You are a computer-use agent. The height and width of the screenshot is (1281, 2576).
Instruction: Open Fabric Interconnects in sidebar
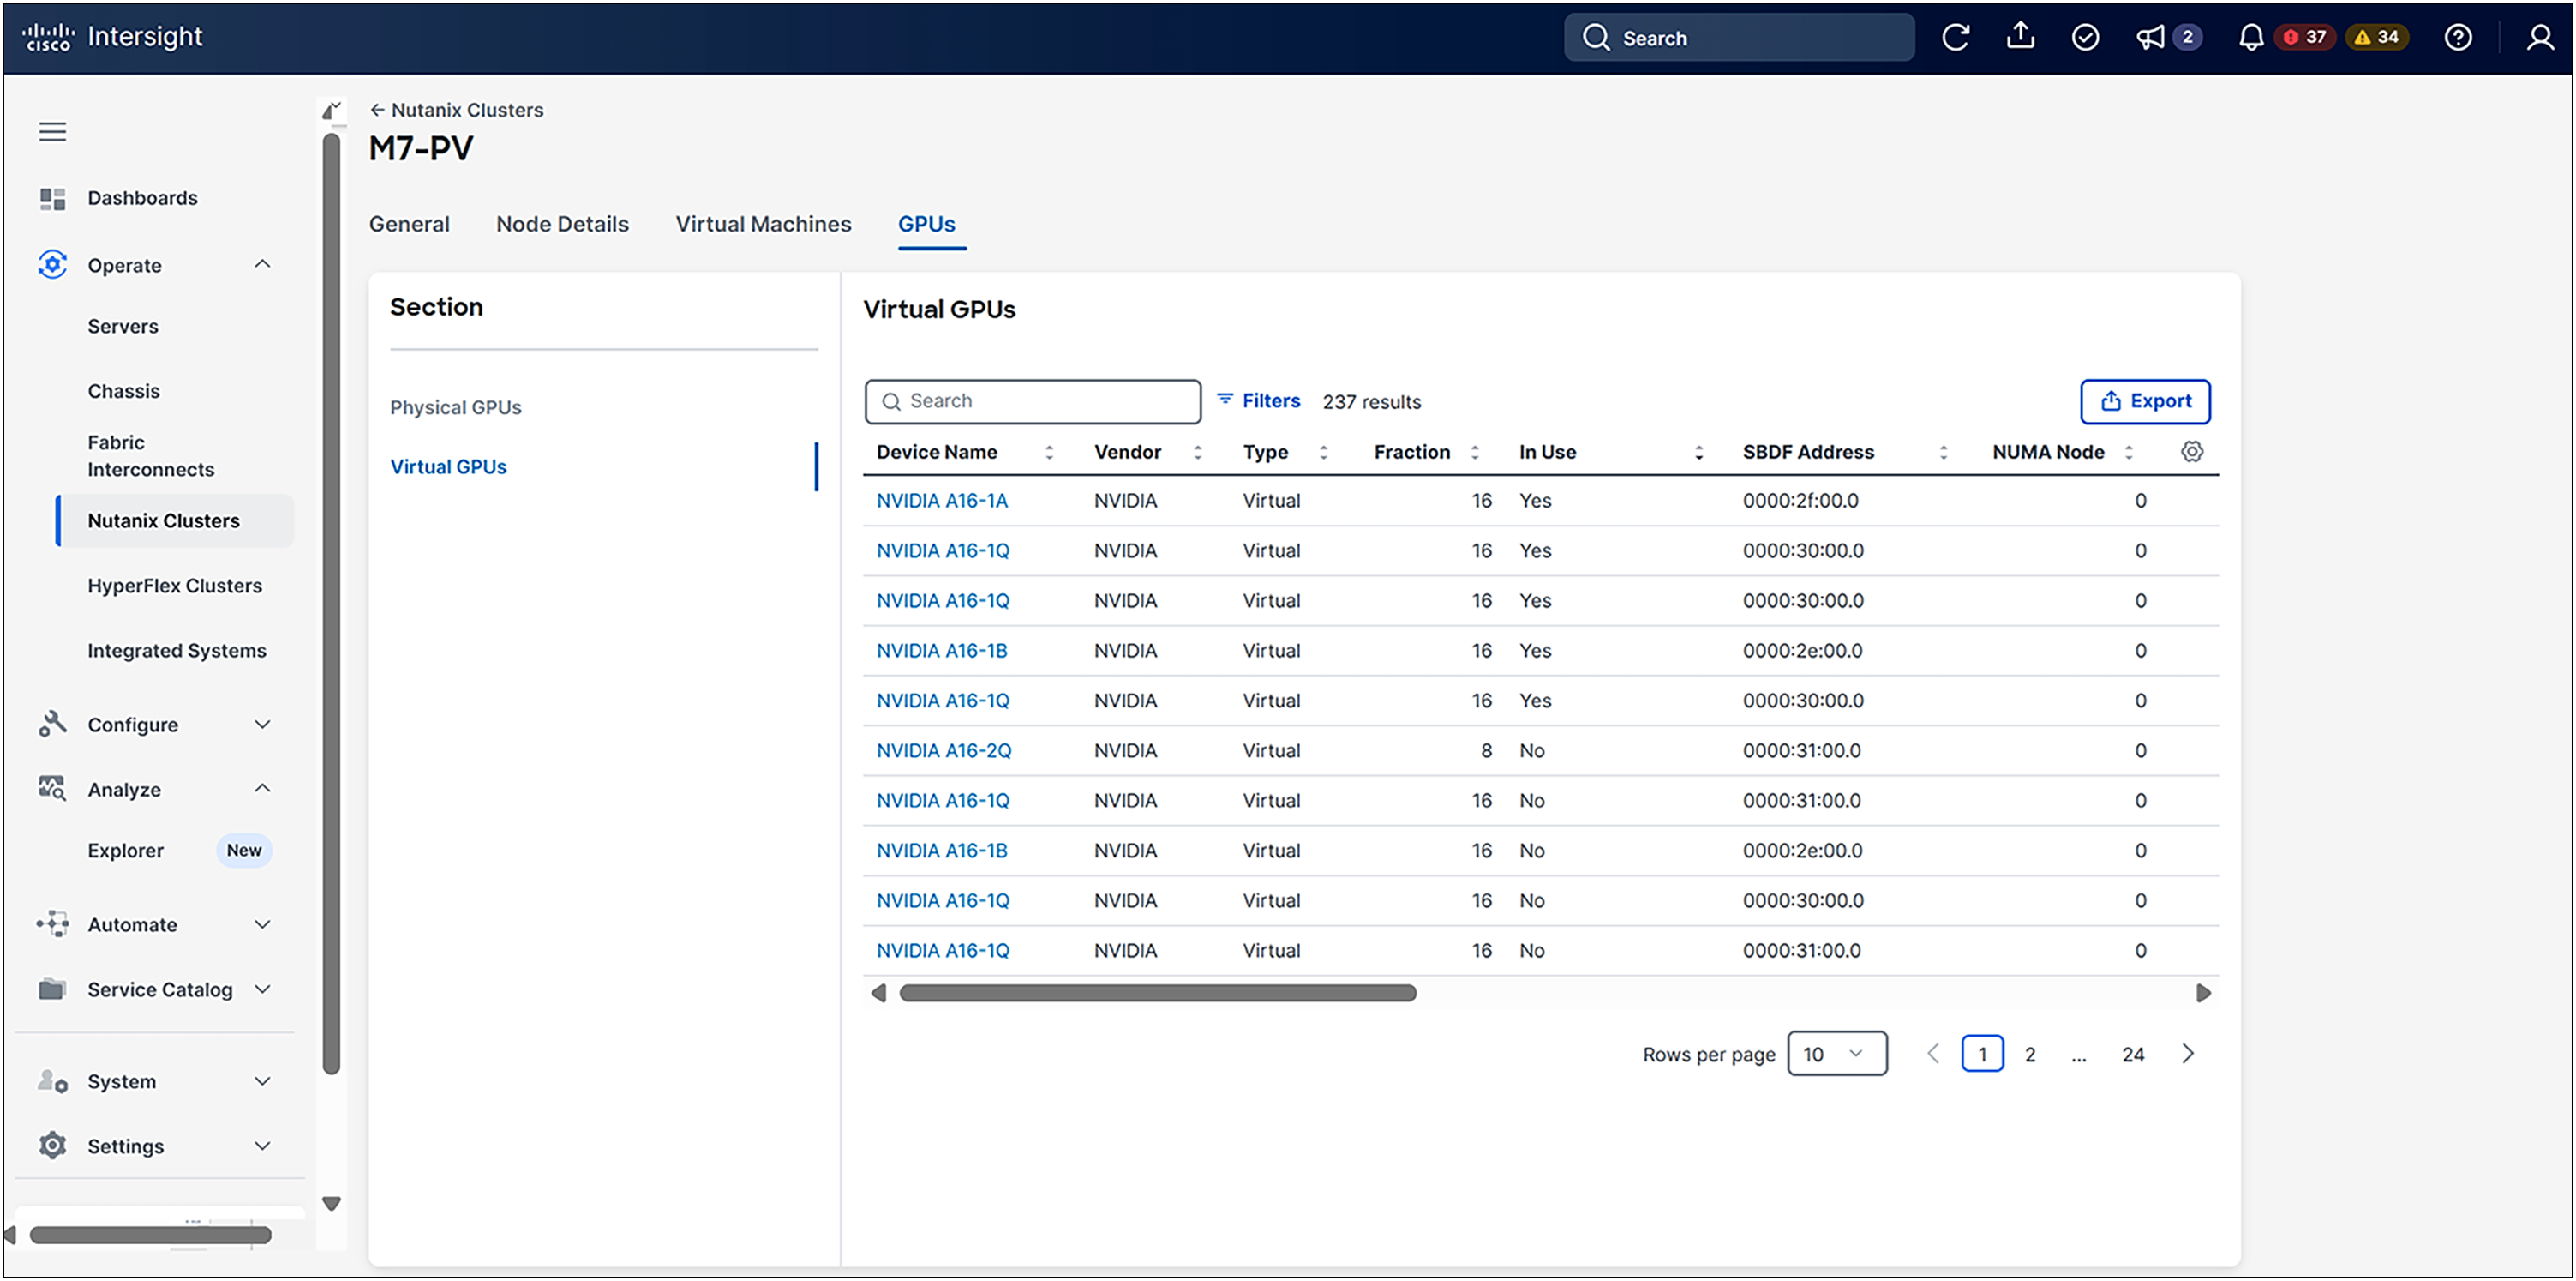pos(151,455)
